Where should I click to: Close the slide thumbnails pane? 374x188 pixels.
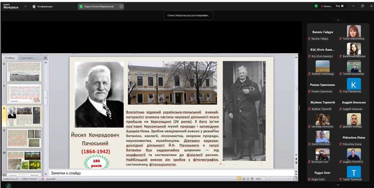tap(45, 58)
